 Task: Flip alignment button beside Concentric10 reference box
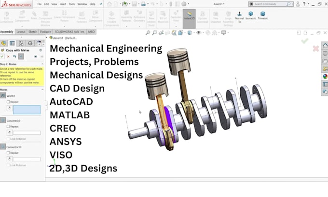(10, 159)
